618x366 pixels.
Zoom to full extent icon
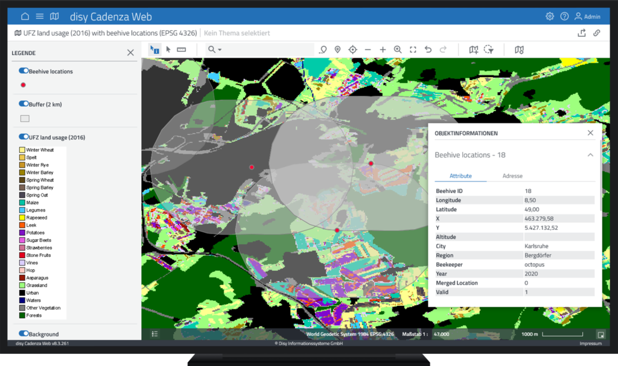pyautogui.click(x=413, y=49)
